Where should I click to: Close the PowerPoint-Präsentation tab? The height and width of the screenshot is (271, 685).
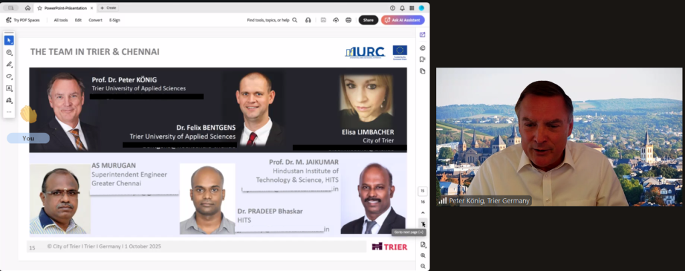[93, 8]
